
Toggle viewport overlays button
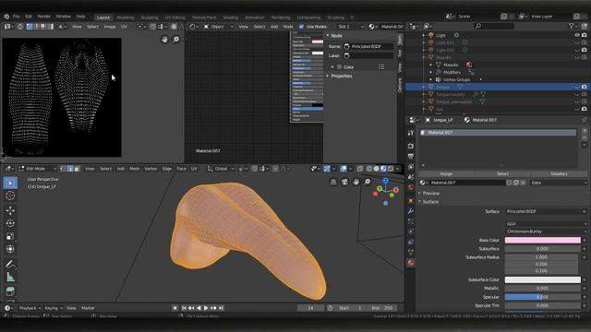click(344, 169)
